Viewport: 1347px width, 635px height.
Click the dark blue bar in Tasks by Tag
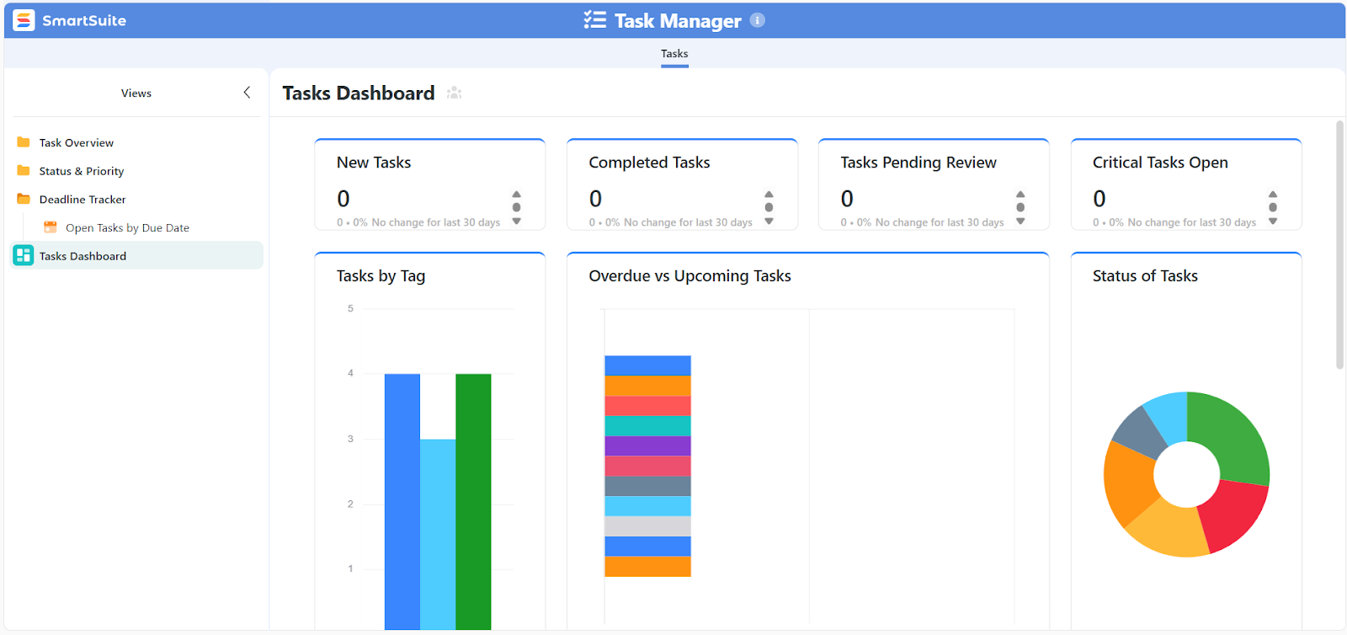[402, 502]
